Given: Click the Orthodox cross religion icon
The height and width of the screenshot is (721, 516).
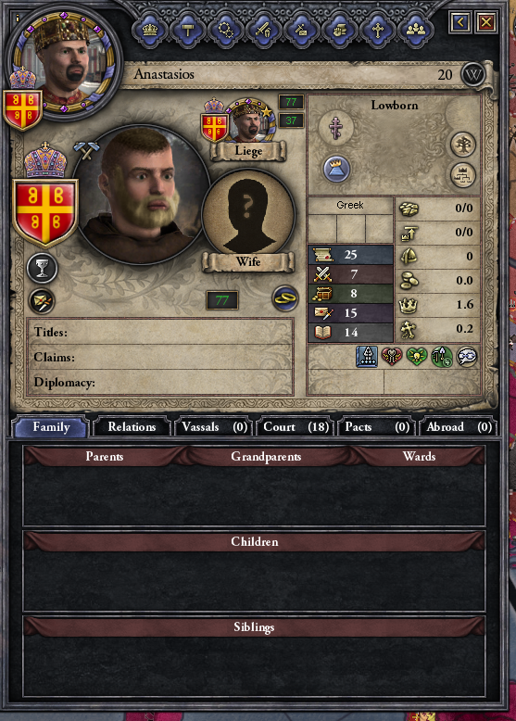Looking at the screenshot, I should [x=336, y=127].
